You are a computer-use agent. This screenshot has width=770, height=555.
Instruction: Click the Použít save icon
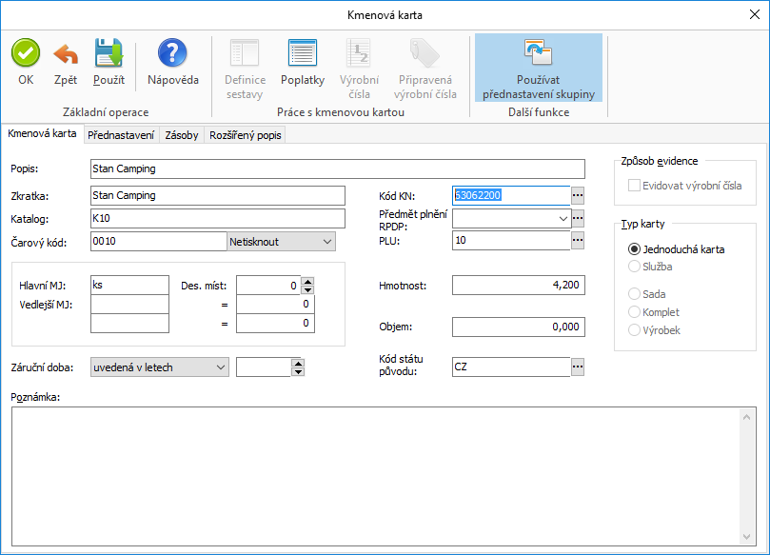109,53
